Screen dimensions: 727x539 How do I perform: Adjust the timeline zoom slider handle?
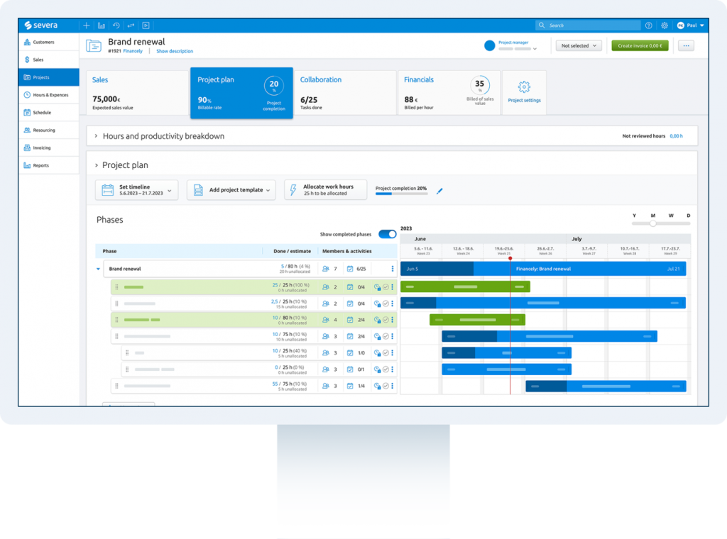[x=653, y=223]
